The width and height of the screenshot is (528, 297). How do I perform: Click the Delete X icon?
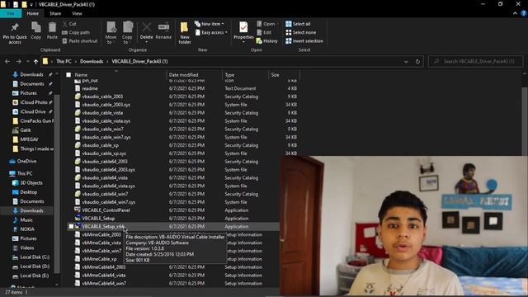coord(147,27)
